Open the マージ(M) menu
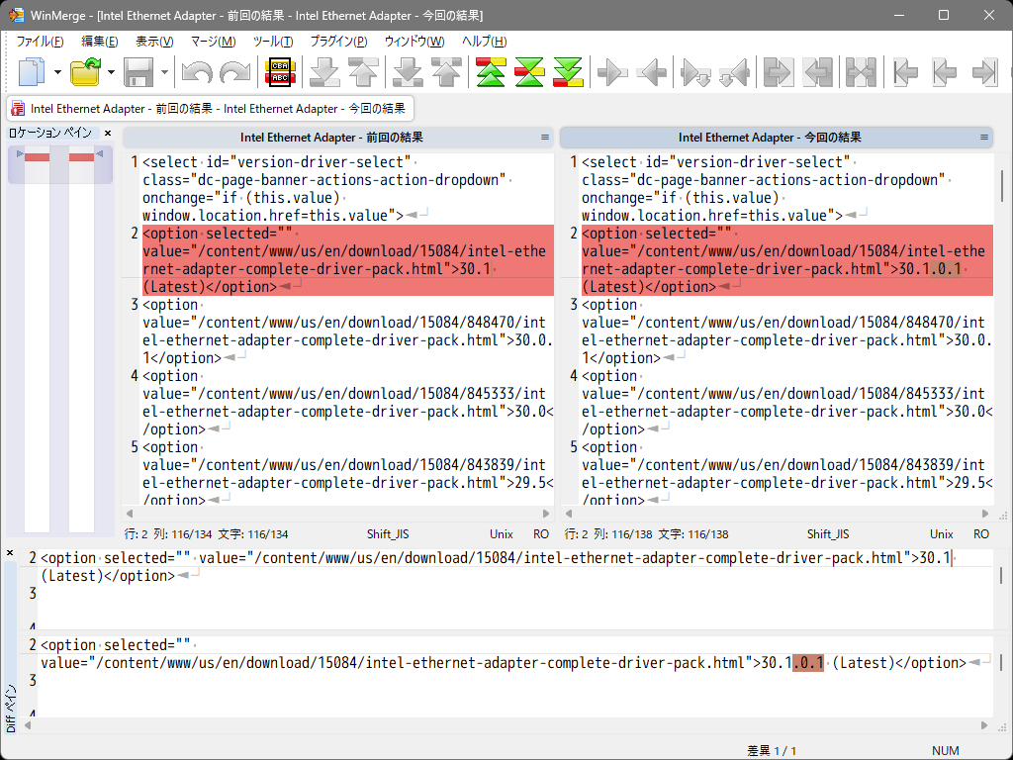The width and height of the screenshot is (1013, 760). click(x=214, y=42)
